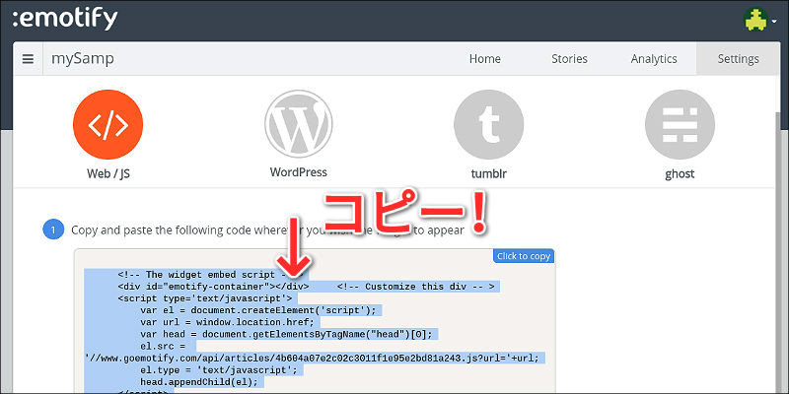Viewport: 789px width, 394px height.
Task: Switch to the Analytics tab
Action: (x=654, y=59)
